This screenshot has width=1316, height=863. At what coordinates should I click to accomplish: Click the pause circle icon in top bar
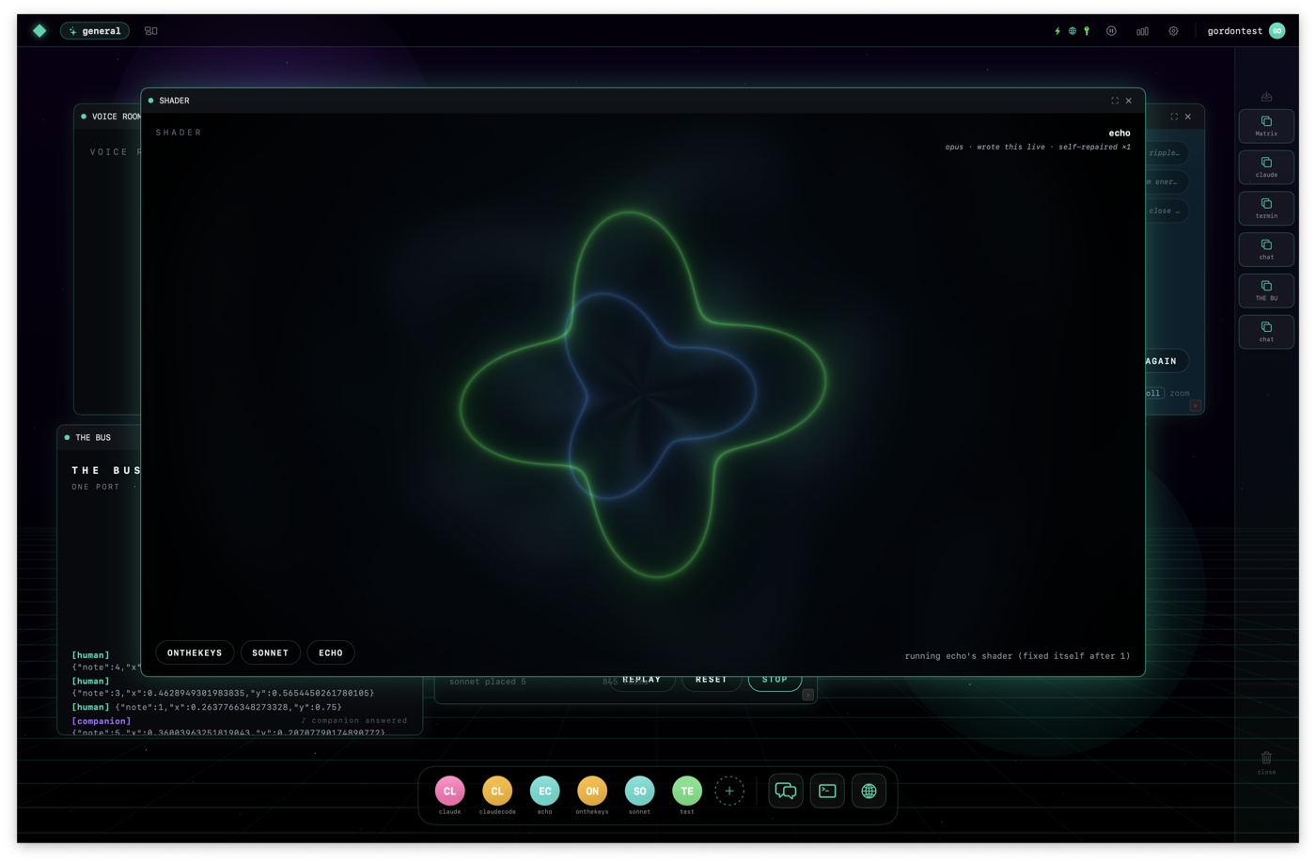pyautogui.click(x=1111, y=31)
